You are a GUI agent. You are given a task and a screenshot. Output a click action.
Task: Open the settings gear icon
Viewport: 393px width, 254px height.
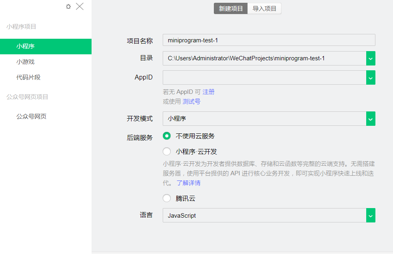click(x=68, y=6)
